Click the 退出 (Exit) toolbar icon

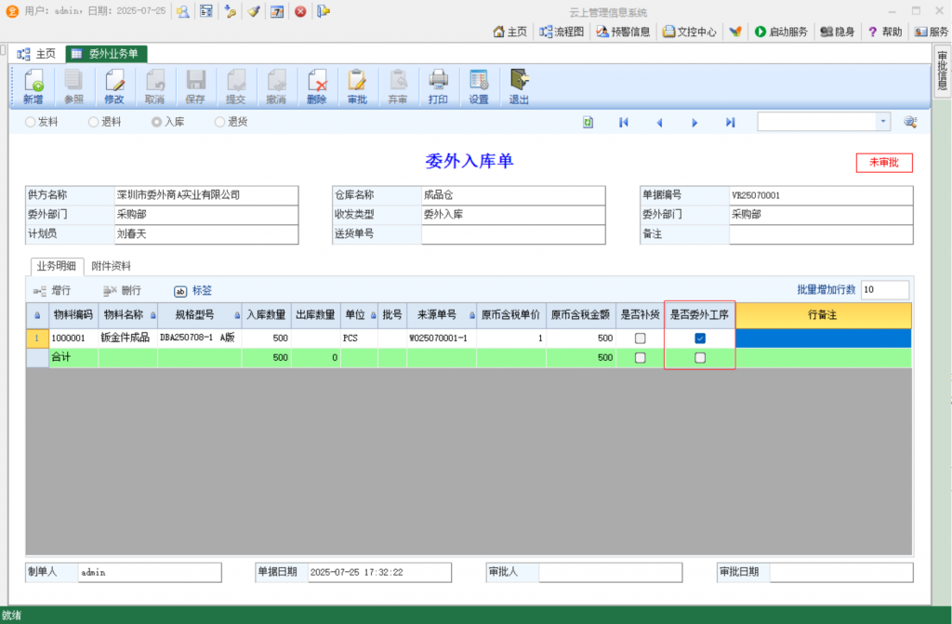coord(519,86)
